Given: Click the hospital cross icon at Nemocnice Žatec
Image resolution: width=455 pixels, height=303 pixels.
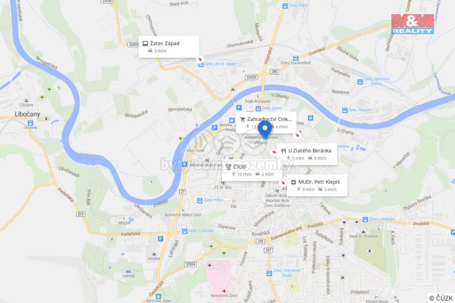Looking at the screenshot, I should [x=224, y=291].
